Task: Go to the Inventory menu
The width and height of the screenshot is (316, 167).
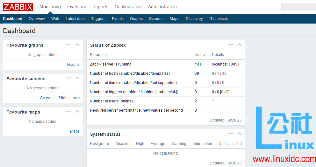Action: pos(76,7)
